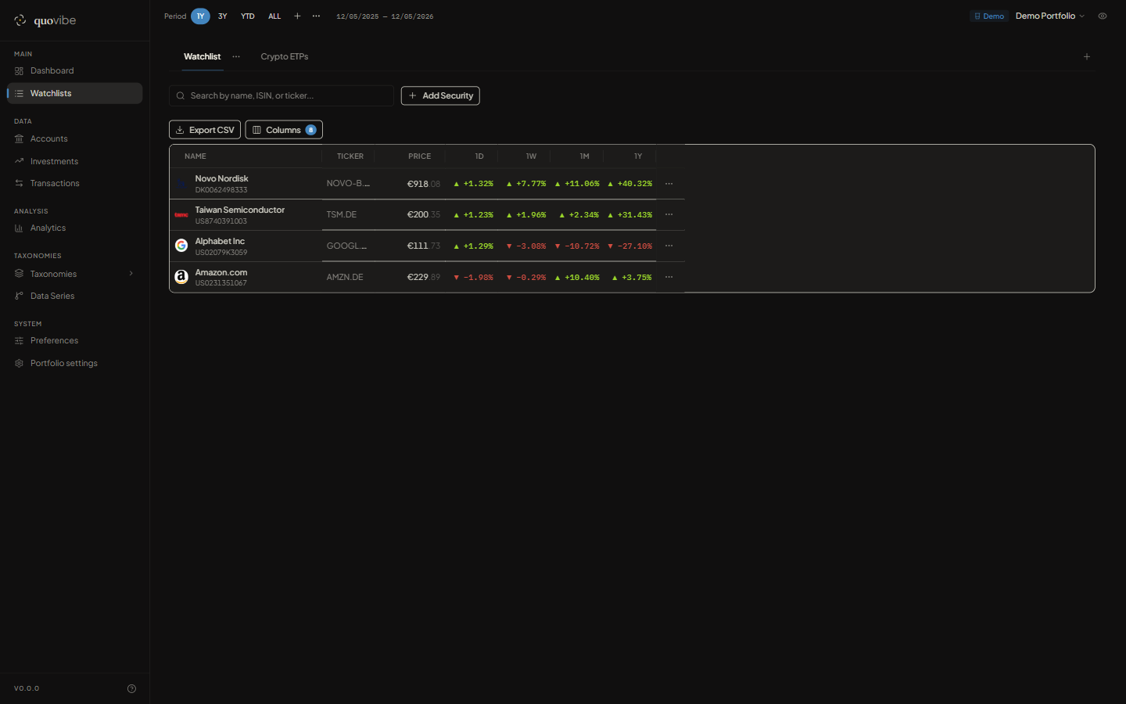This screenshot has height=704, width=1126.
Task: Open Amazon.com row
Action: (427, 277)
